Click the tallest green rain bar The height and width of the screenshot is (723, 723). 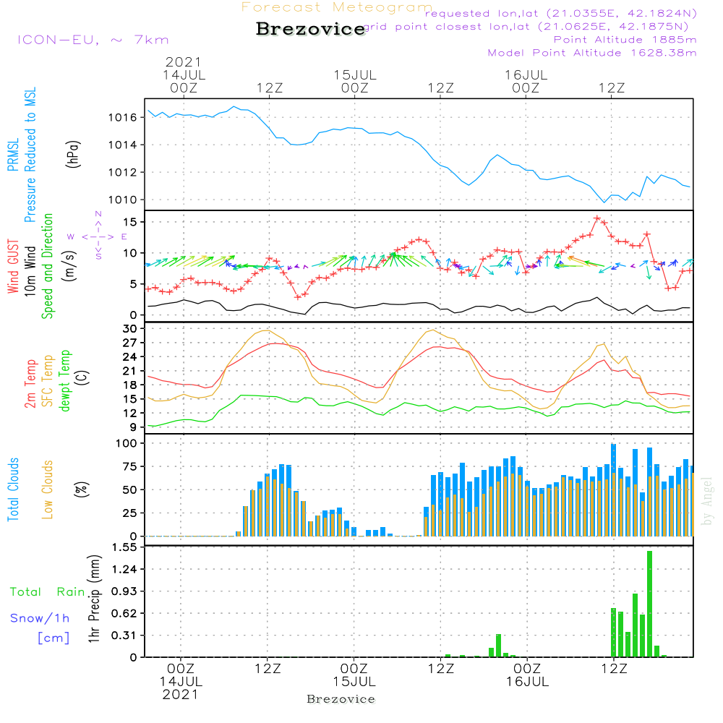point(649,604)
